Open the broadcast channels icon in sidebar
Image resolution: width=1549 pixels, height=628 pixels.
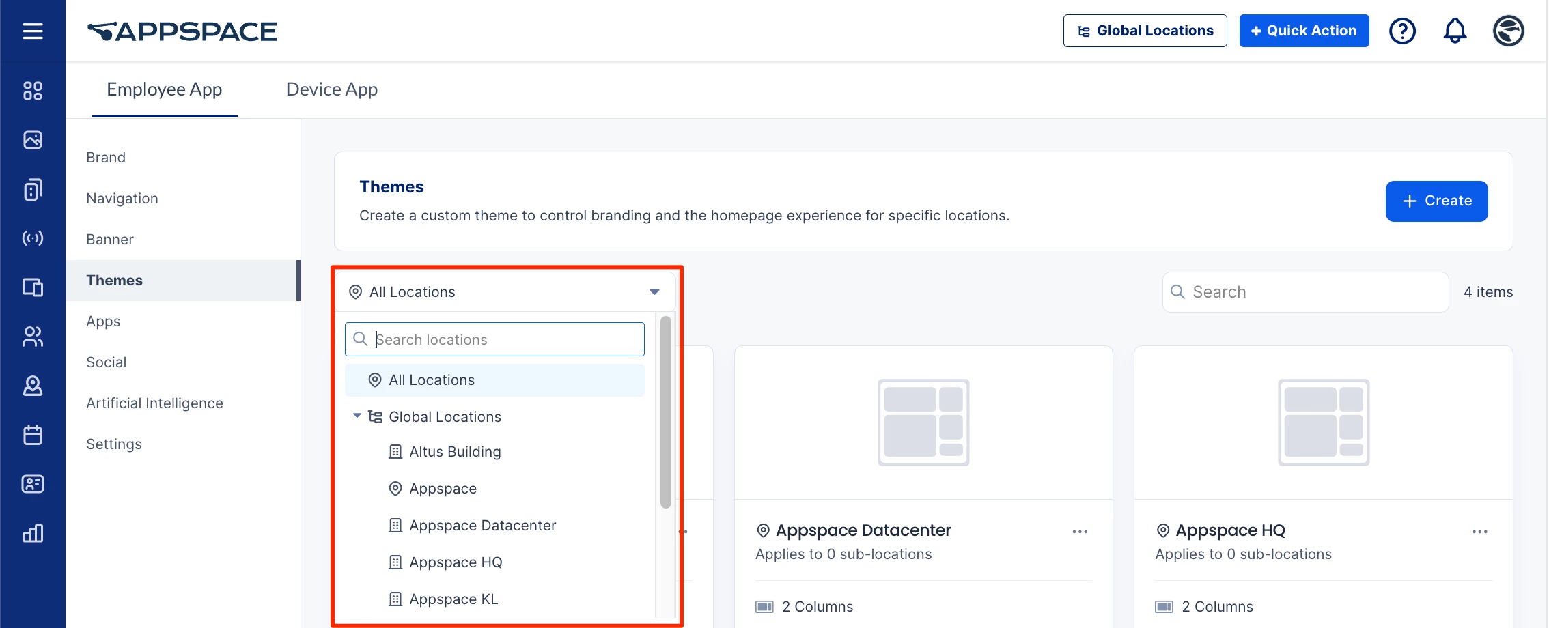33,238
